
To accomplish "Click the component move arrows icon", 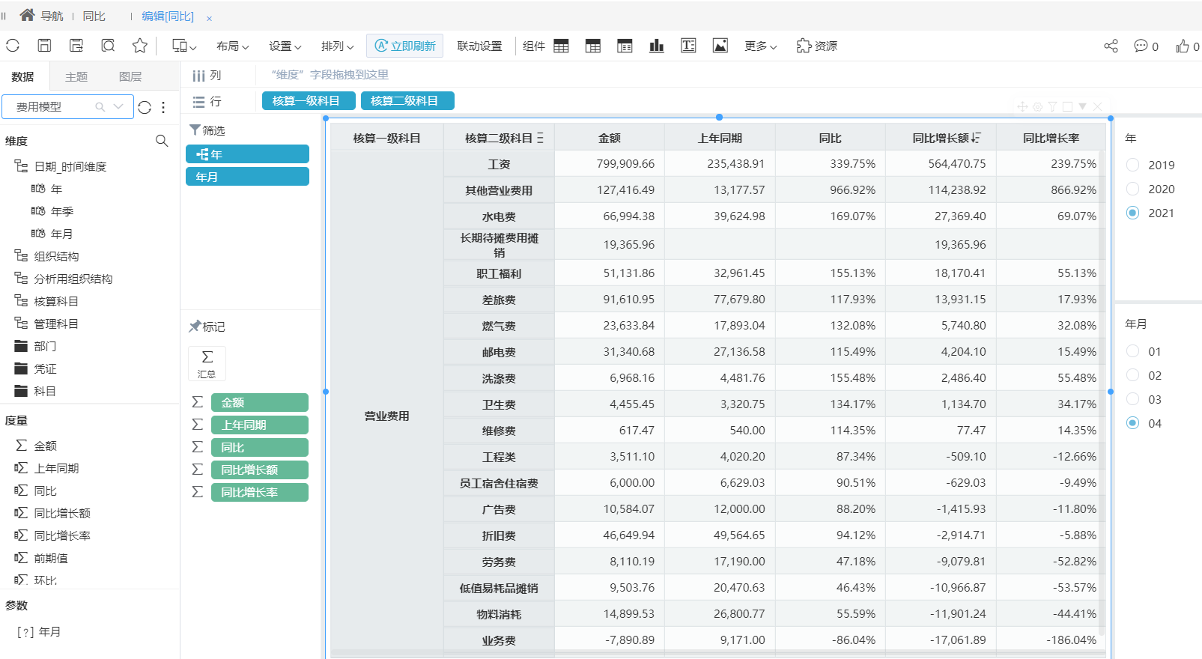I will click(x=1022, y=106).
